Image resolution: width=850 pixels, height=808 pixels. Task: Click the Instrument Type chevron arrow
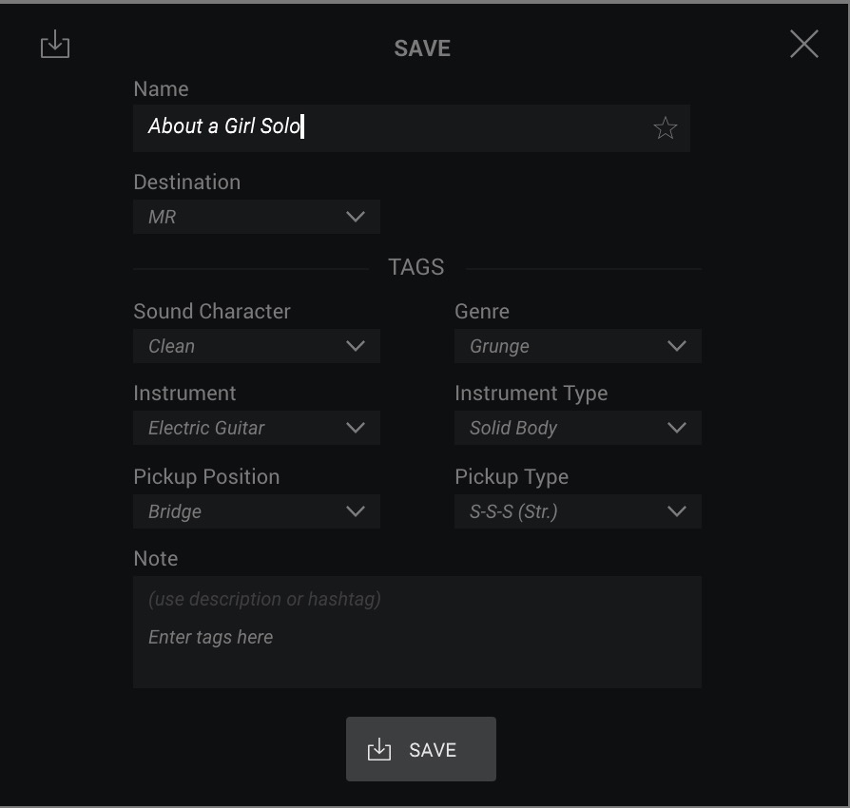677,428
